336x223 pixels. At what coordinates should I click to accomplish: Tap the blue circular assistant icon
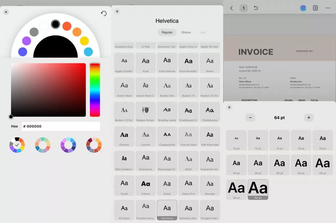pyautogui.click(x=303, y=8)
